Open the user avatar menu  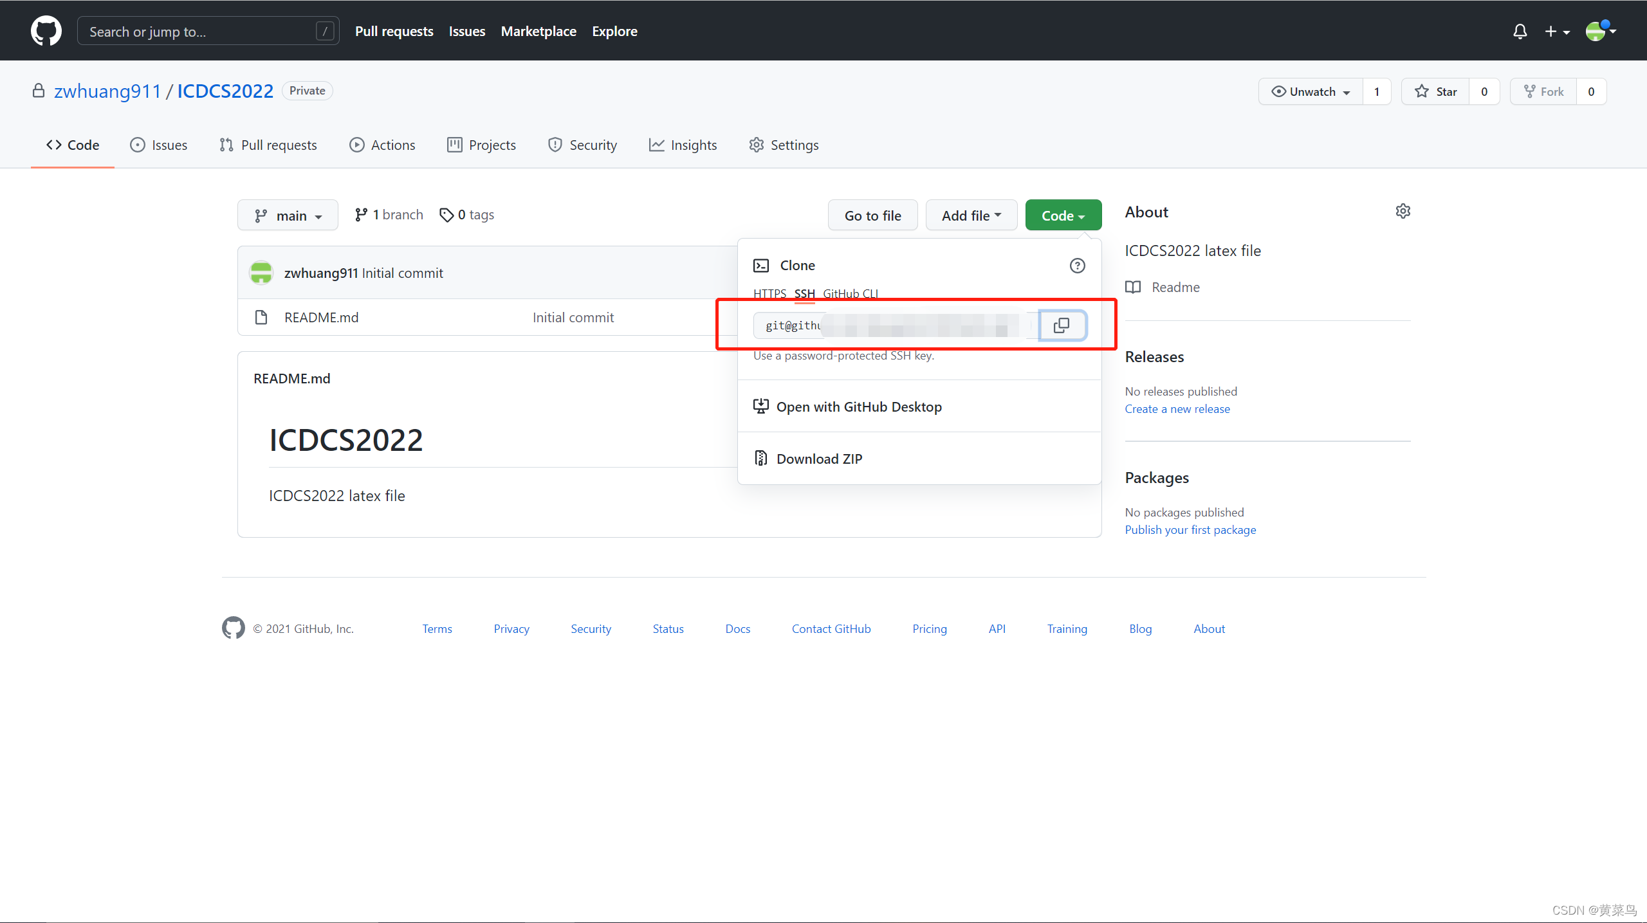point(1601,31)
